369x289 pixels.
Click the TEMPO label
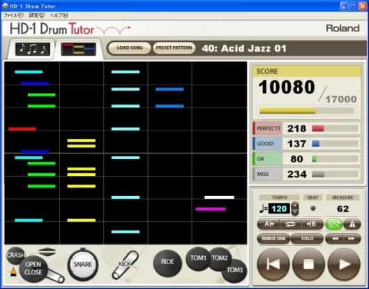280,198
